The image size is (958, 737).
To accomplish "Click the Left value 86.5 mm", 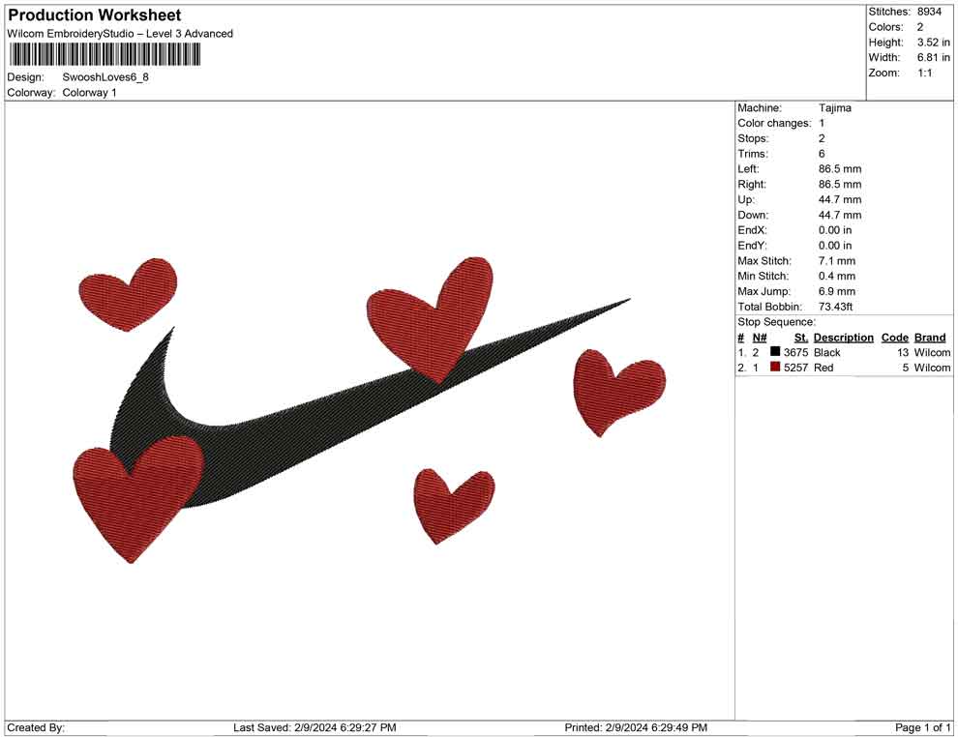I will [x=840, y=168].
